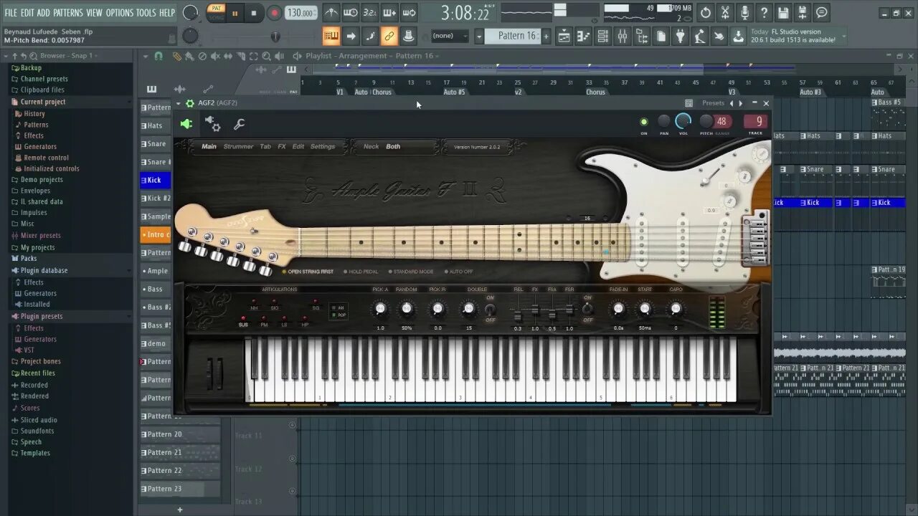The height and width of the screenshot is (516, 918).
Task: Select the playlist Zoom magnifier tool
Action: [x=267, y=56]
